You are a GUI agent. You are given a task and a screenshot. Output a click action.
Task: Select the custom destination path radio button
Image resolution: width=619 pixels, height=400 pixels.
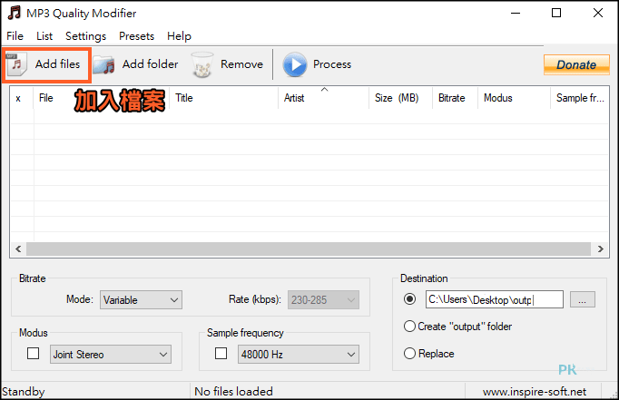click(409, 299)
